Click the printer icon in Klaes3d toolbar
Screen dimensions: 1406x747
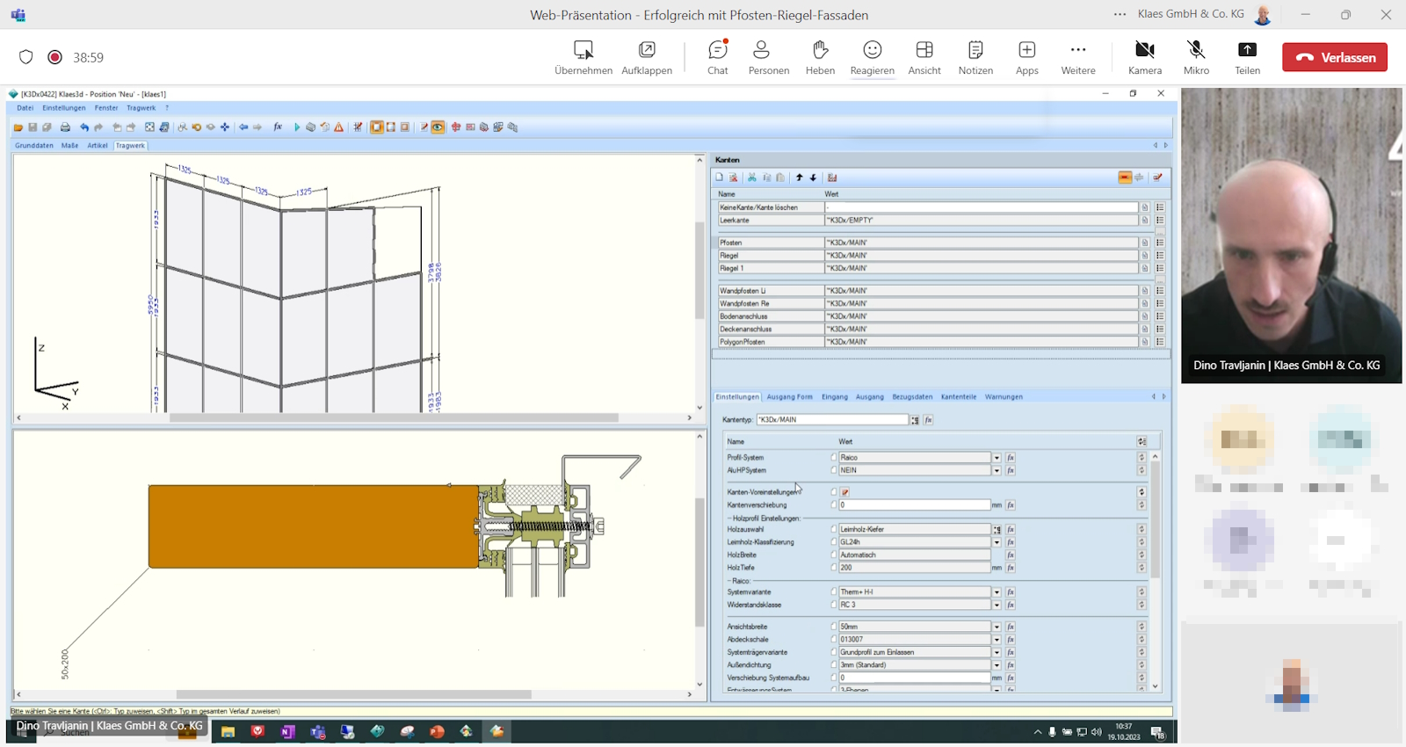65,127
